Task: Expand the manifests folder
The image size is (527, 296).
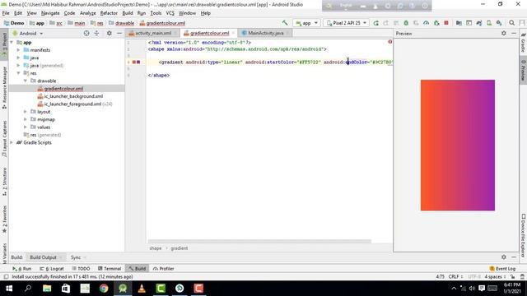Action: coord(18,50)
